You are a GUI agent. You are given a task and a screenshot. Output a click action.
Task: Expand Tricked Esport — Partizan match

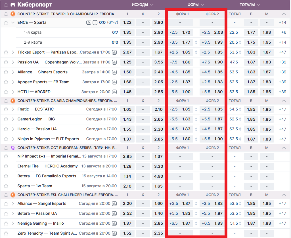click(13, 52)
